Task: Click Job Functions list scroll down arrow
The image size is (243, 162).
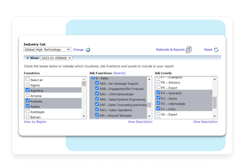Action: tap(149, 116)
